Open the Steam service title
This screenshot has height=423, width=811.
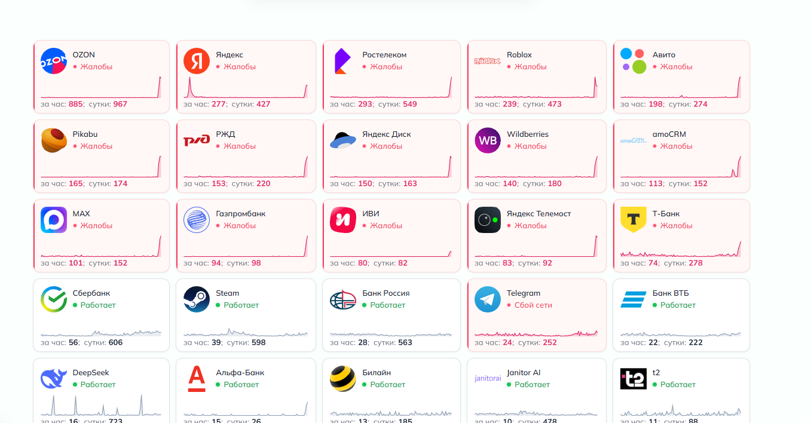(x=228, y=293)
